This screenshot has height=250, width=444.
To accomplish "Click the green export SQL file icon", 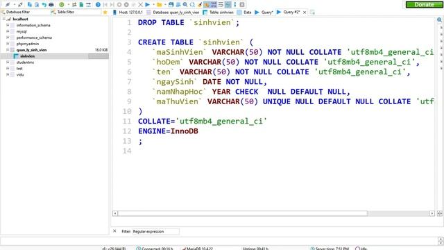I will coord(81,5).
